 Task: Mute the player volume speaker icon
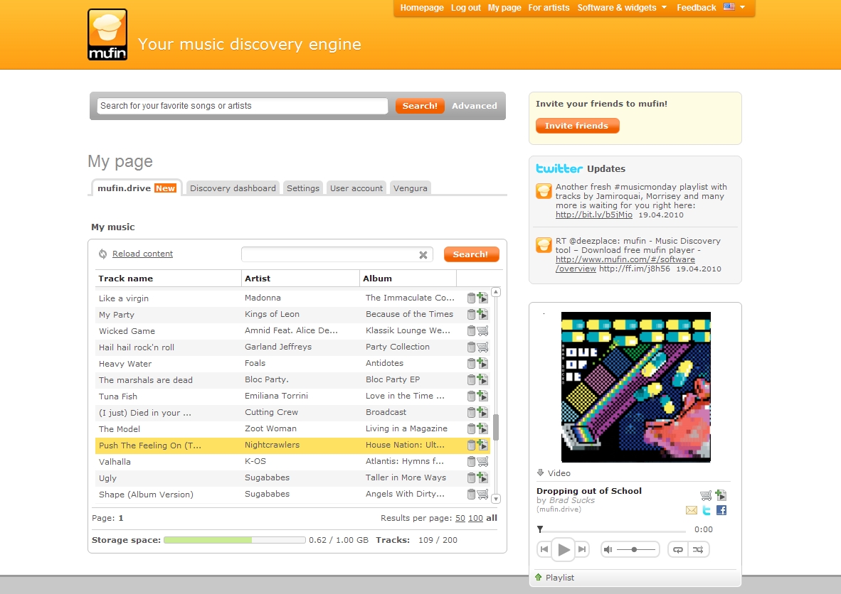coord(608,549)
